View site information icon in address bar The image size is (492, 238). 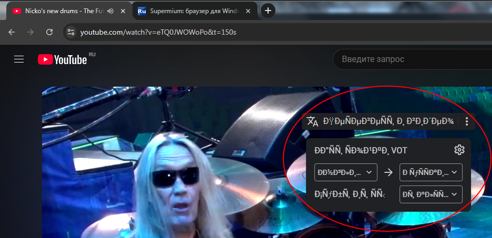pos(71,32)
